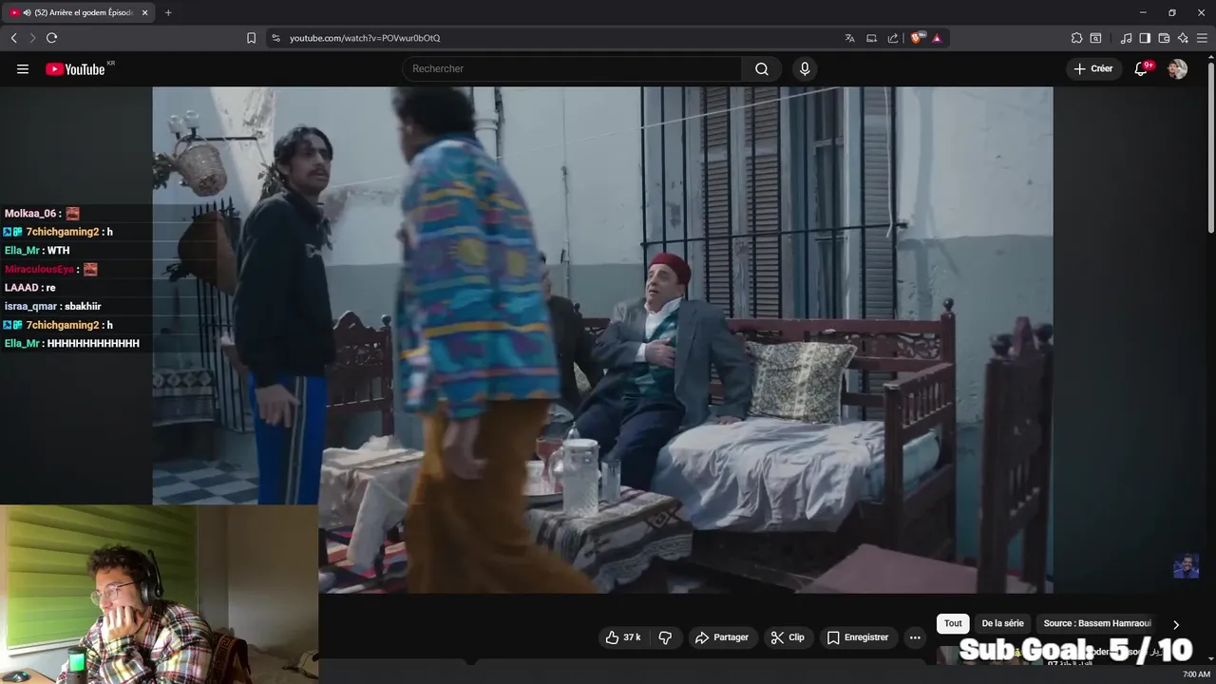Select Source : Bassem Hamraoui chip

point(1096,623)
